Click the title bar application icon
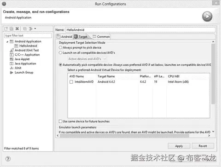The width and height of the screenshot is (221, 167). [4, 4]
